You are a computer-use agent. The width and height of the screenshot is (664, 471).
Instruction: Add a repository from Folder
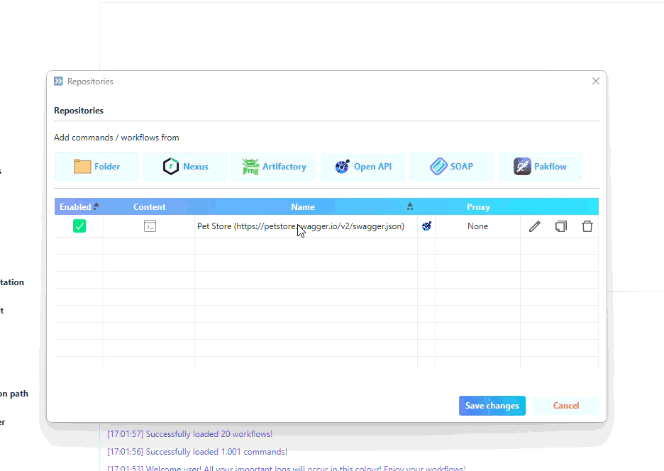coord(97,167)
